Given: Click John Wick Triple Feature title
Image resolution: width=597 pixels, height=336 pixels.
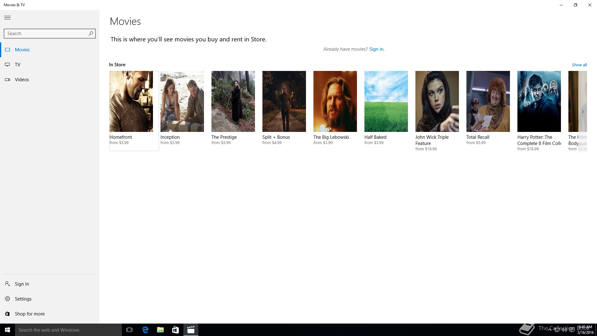Looking at the screenshot, I should tap(432, 140).
